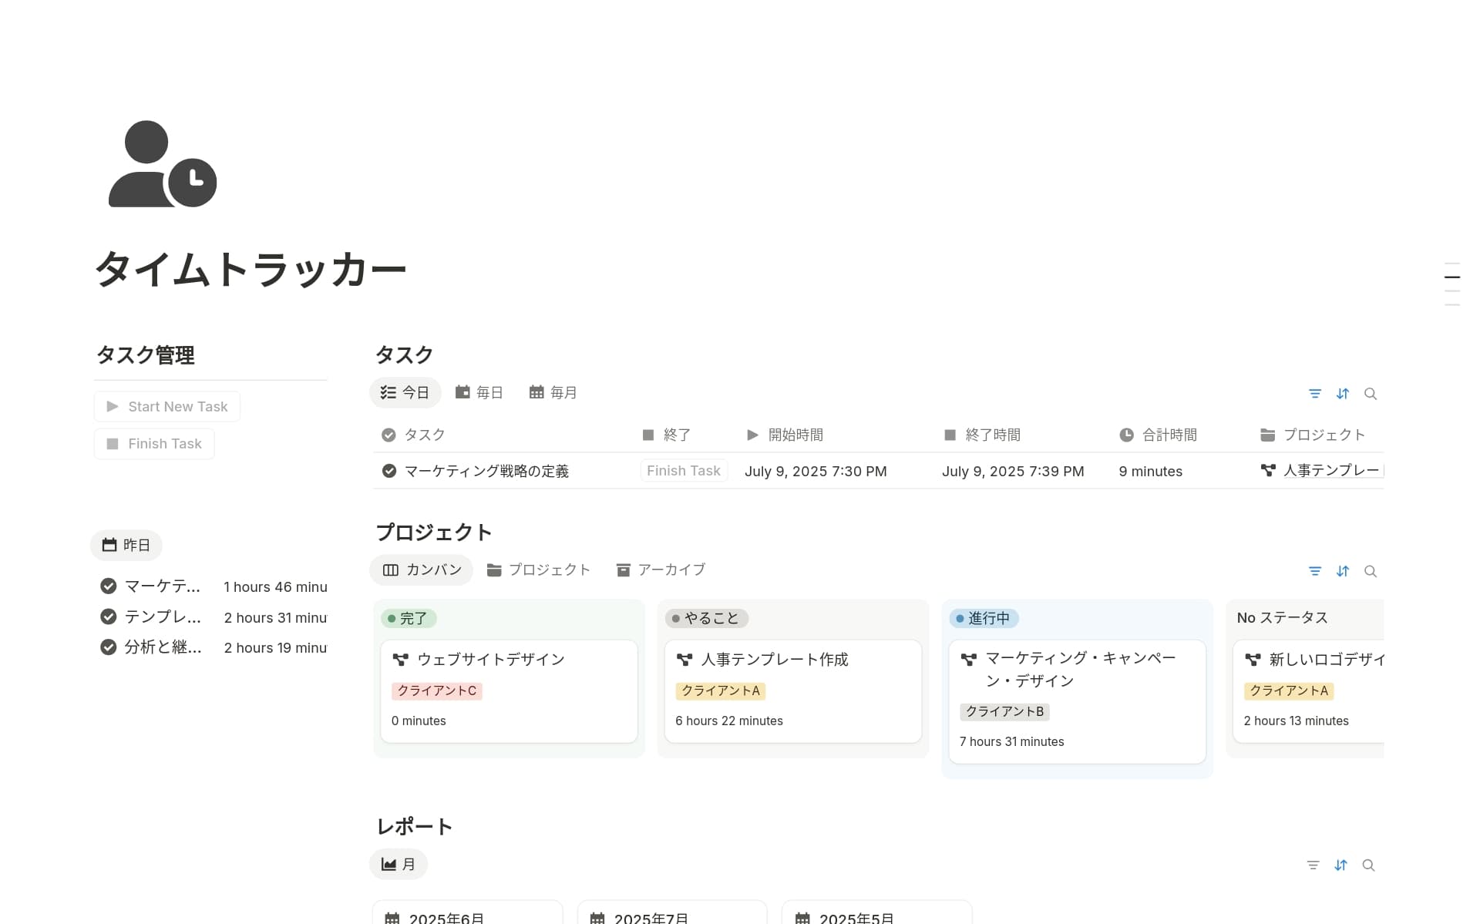Toggle the マーケテ... checkmark in 昨日 list
The image size is (1480, 924).
[109, 586]
